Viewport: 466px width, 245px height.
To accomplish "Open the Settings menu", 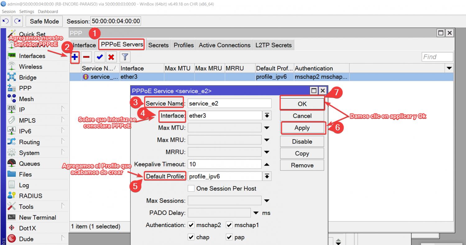I will click(26, 11).
